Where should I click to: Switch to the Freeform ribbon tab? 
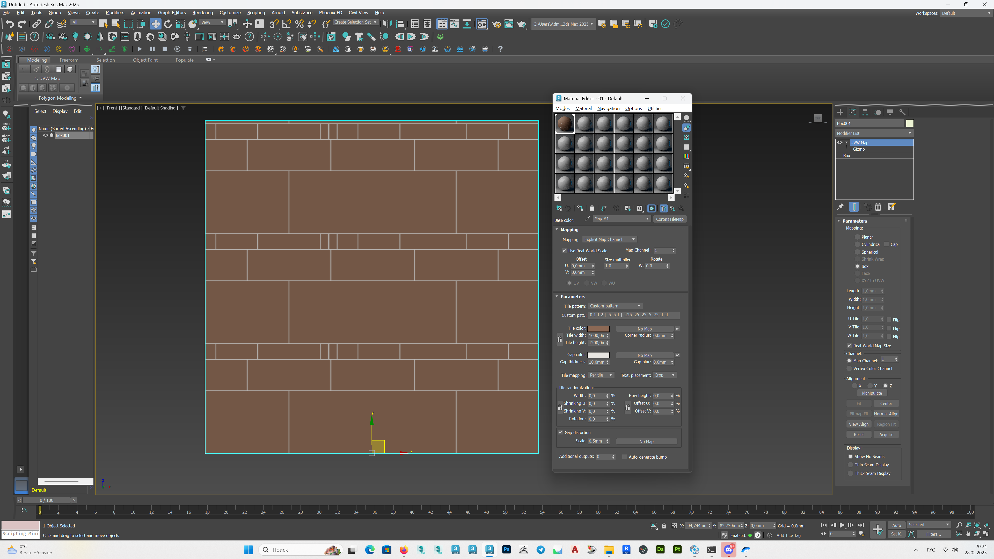pos(69,60)
